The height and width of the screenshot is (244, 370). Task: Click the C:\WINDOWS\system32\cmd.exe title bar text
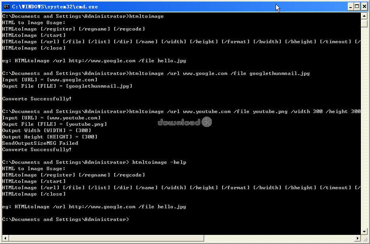[55, 6]
